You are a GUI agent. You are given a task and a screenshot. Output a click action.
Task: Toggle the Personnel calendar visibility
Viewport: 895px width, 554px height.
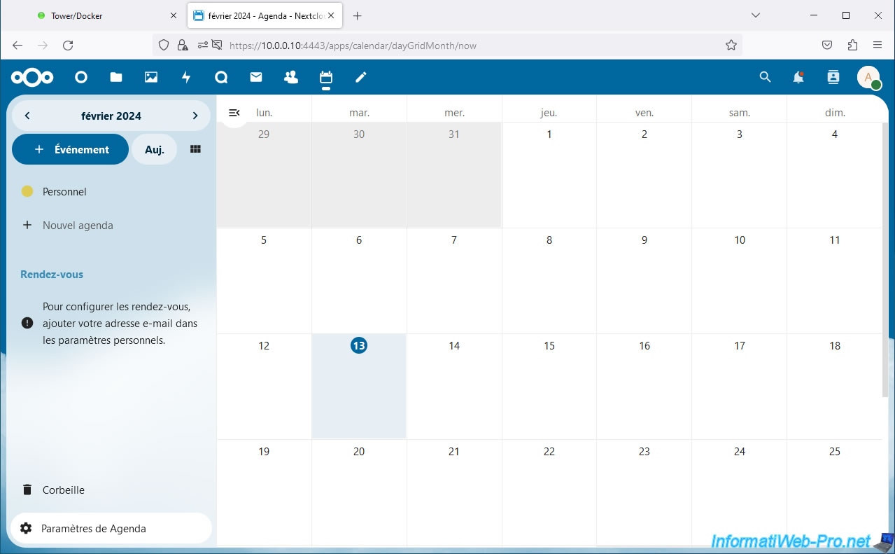(27, 191)
